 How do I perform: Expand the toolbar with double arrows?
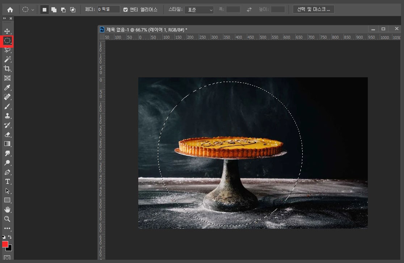[4, 18]
